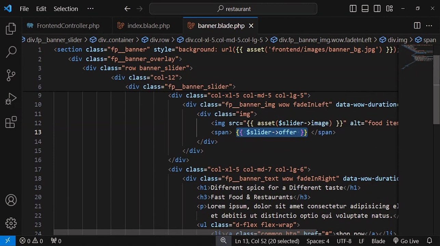This screenshot has width=440, height=246.
Task: Open the editor More Actions ellipsis
Action: [429, 26]
